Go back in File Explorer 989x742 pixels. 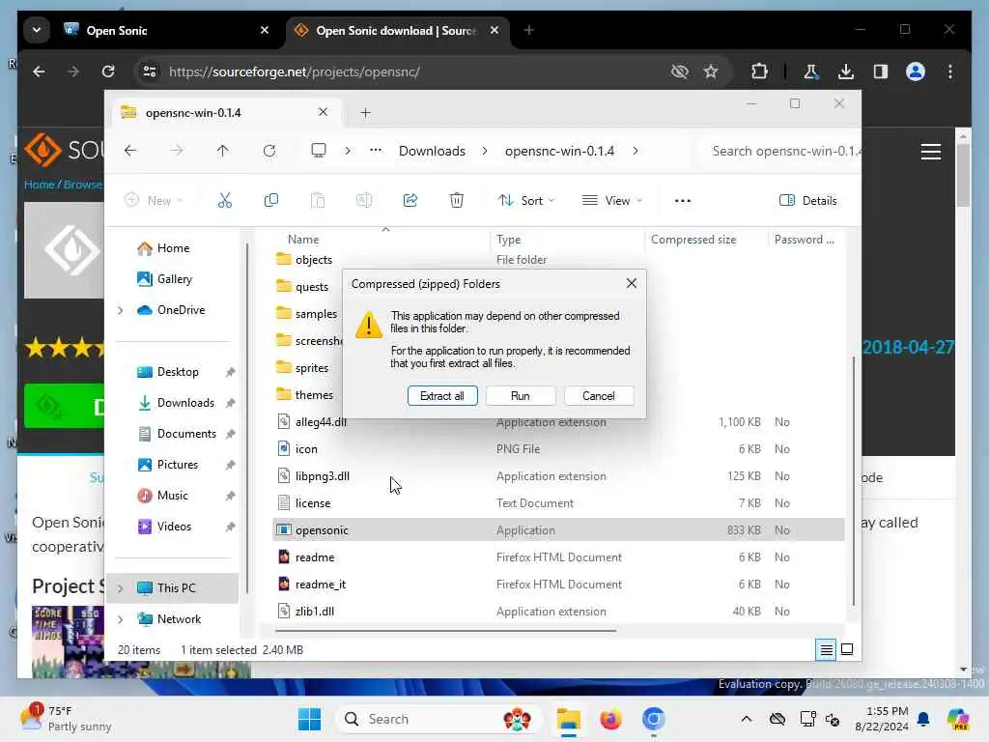pyautogui.click(x=130, y=151)
